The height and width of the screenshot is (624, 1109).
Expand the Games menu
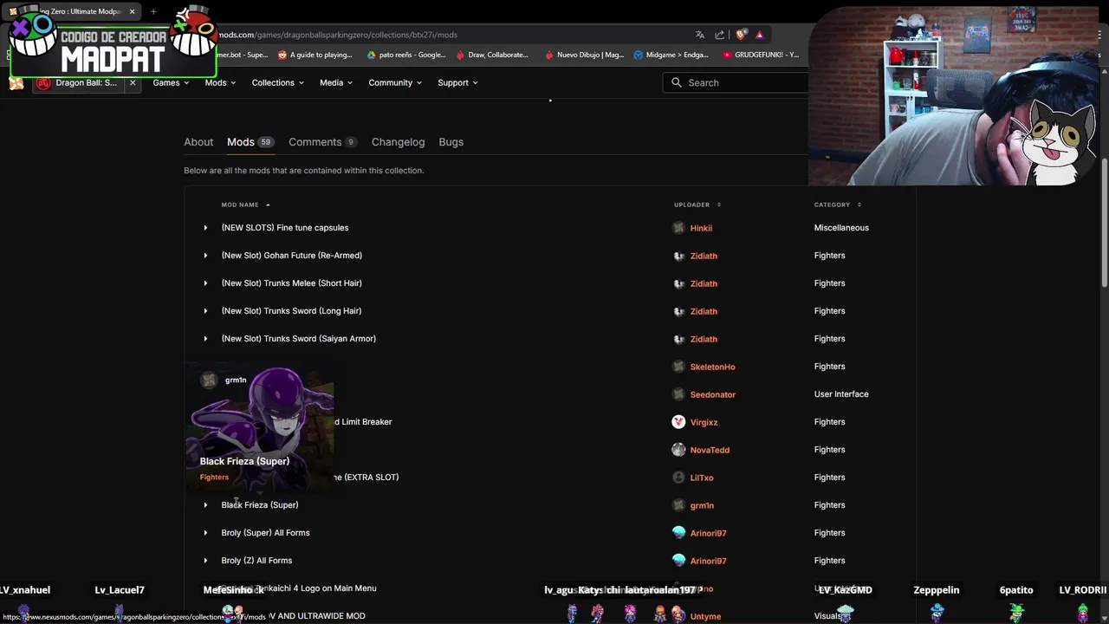point(171,82)
